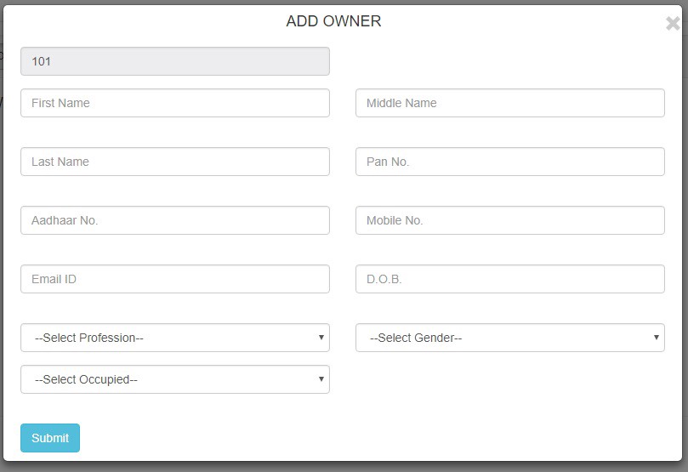Focus the First Name field
688x472 pixels.
(x=174, y=103)
